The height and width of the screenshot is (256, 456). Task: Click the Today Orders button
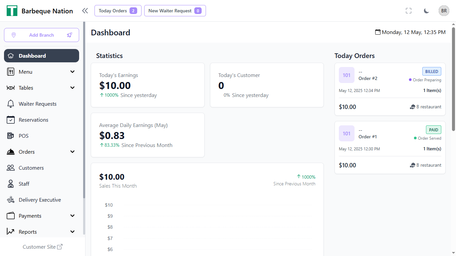pyautogui.click(x=118, y=11)
